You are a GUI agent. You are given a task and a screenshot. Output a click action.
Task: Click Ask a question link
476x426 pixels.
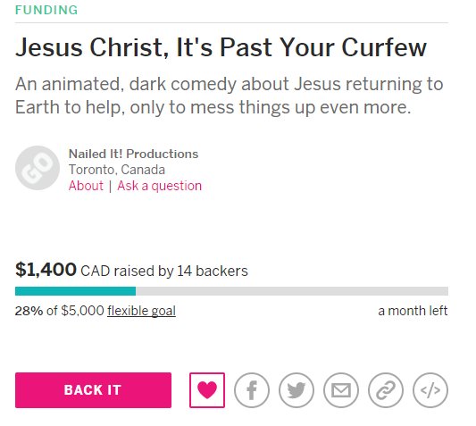point(159,186)
